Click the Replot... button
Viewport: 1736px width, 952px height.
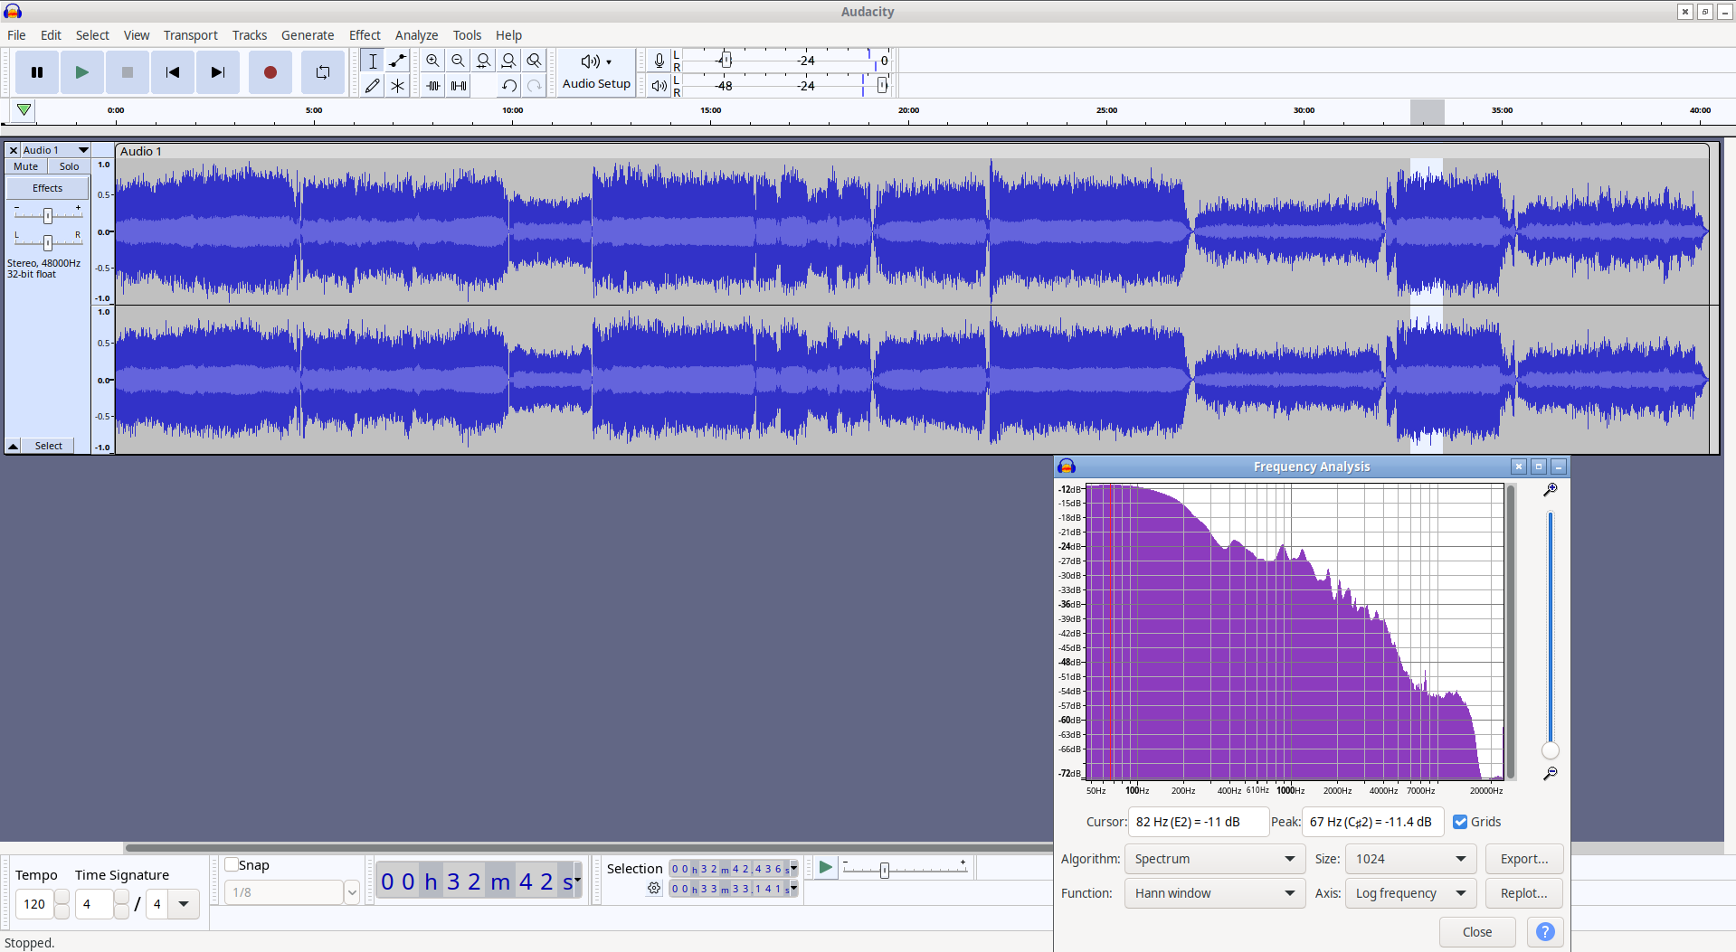1524,893
